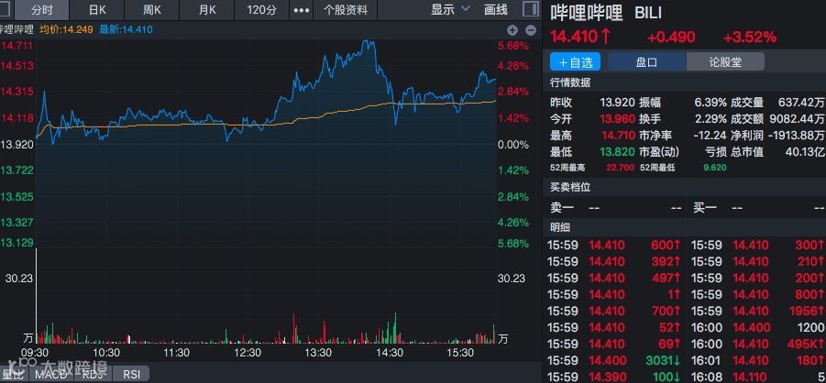Select the 盘口 tab
The image size is (826, 383).
click(646, 62)
